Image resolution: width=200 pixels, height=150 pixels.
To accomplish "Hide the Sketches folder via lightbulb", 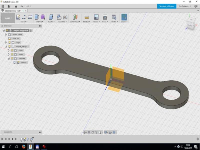I will [12, 58].
